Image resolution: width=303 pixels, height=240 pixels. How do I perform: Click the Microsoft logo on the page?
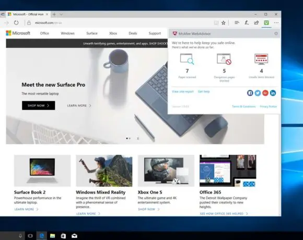coord(18,33)
